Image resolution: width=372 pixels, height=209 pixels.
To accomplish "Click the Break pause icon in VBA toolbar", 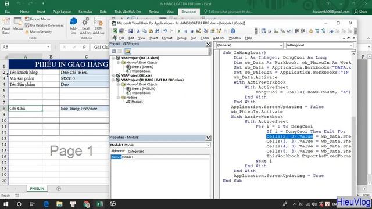I will [x=185, y=31].
